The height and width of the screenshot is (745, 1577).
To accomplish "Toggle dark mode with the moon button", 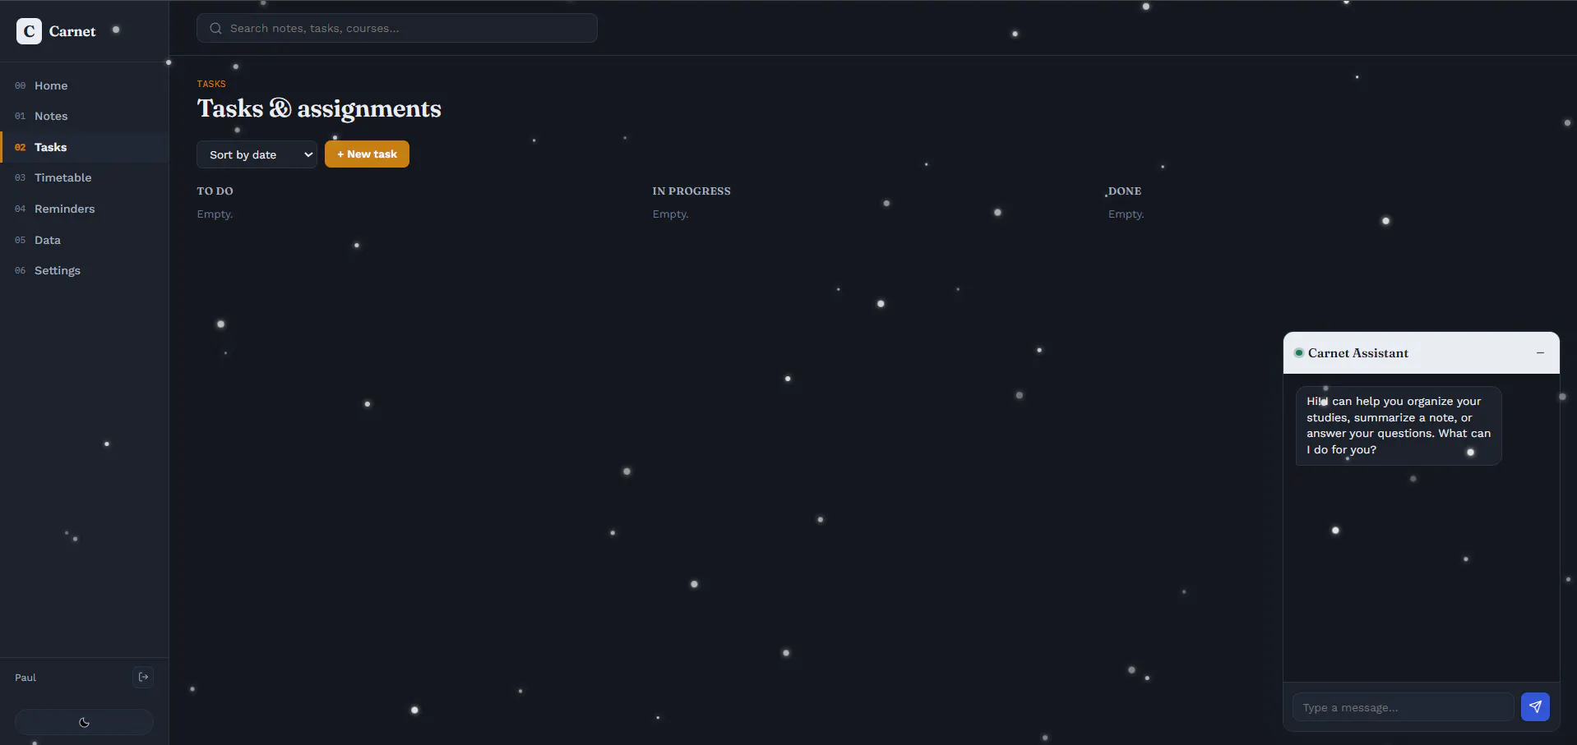I will pos(84,722).
